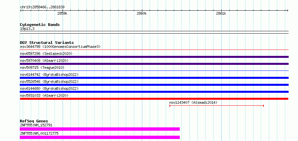Click the thick red nsv5931033 bar
The height and width of the screenshot is (141, 298).
click(154, 99)
